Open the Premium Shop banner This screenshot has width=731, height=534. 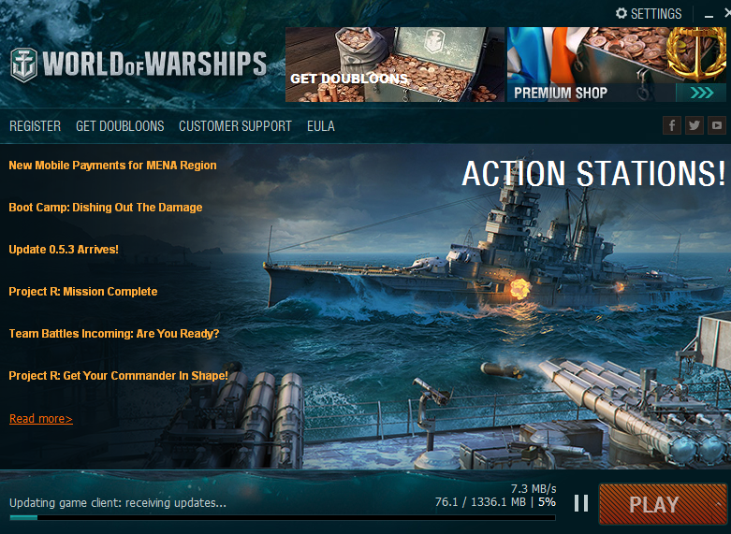617,65
